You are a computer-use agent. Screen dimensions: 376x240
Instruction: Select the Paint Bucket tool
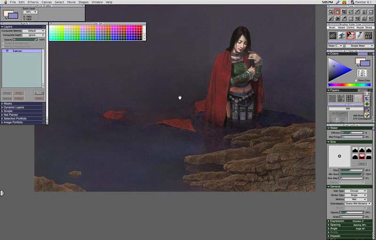point(337,18)
